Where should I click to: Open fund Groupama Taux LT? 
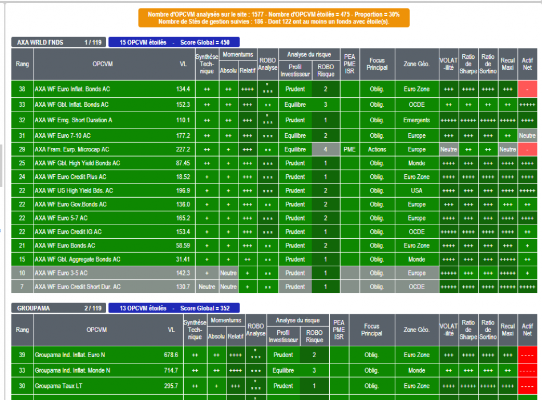click(59, 386)
